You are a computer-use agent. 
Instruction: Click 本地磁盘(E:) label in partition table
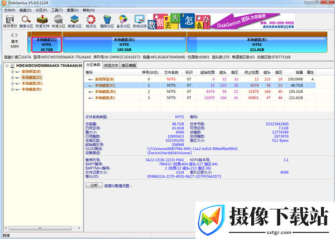tap(105, 98)
